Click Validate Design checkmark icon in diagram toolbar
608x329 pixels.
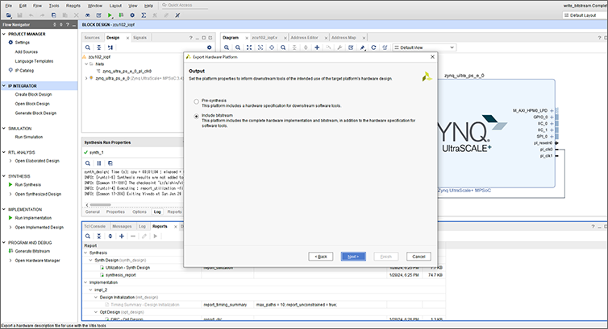click(351, 47)
